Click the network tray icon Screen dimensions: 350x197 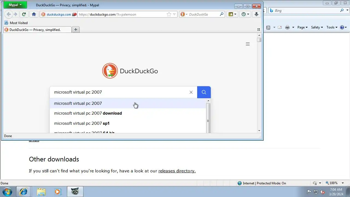(x=316, y=192)
